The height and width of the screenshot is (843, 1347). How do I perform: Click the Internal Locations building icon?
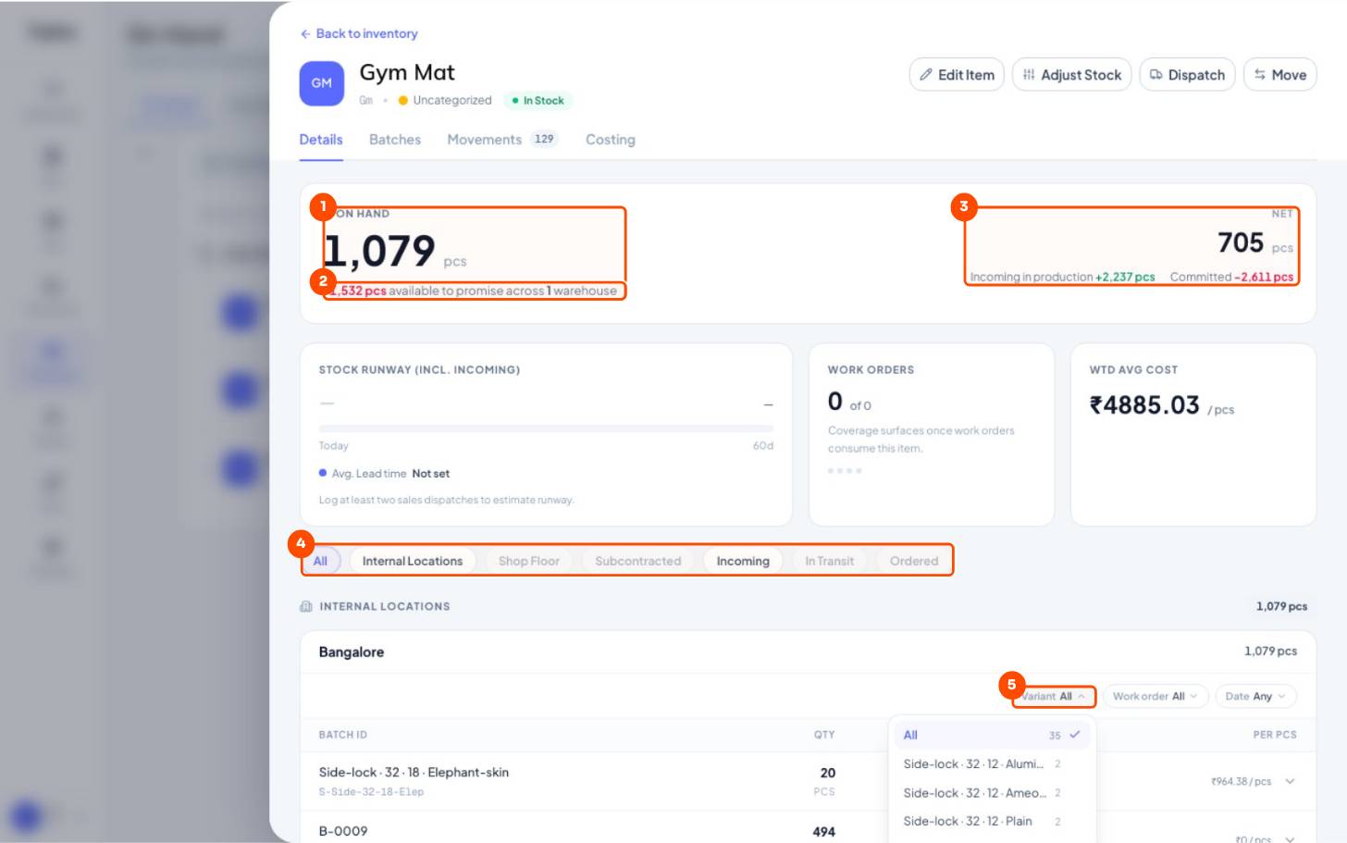click(x=306, y=607)
